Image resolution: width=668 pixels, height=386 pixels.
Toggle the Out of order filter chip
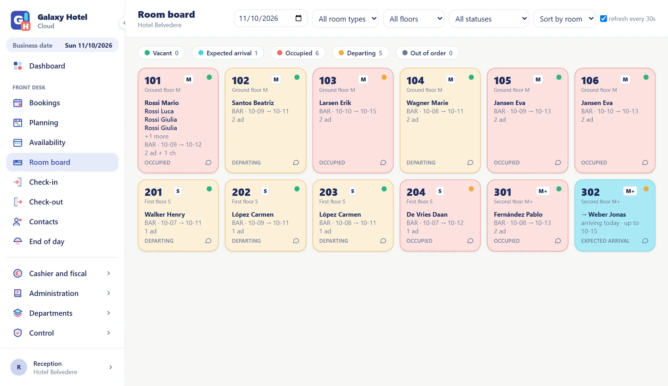427,53
